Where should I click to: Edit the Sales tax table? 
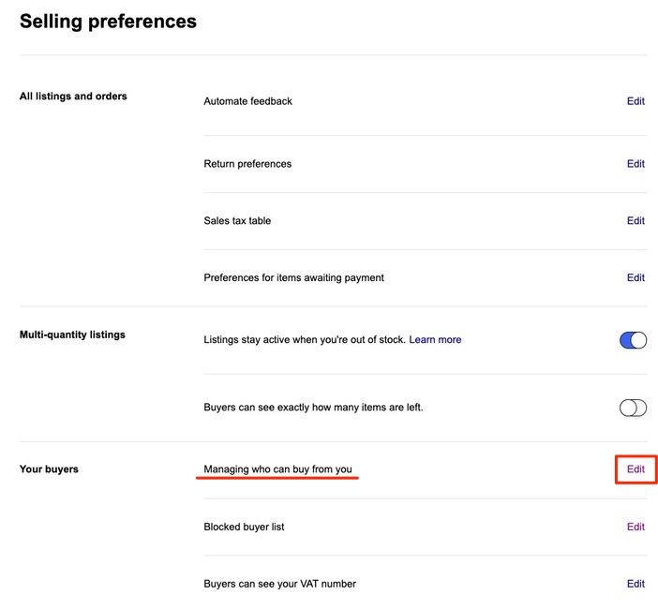tap(636, 221)
